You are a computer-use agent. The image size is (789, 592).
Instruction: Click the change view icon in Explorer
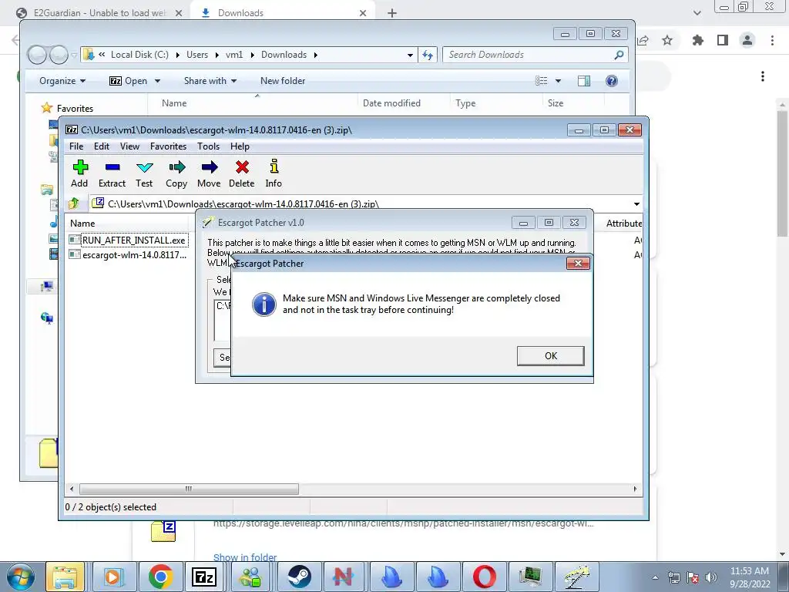coord(541,81)
